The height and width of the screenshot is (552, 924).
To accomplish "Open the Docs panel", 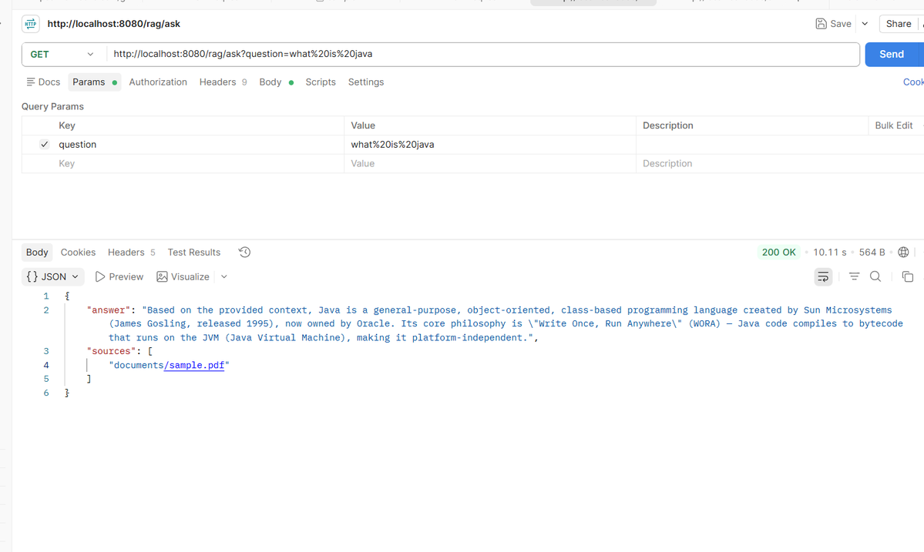I will 44,82.
